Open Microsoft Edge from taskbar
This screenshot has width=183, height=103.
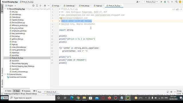[x=71, y=98]
